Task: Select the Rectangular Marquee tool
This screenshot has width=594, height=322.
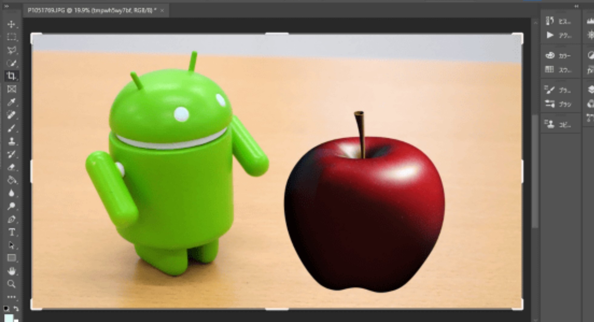Action: (12, 37)
